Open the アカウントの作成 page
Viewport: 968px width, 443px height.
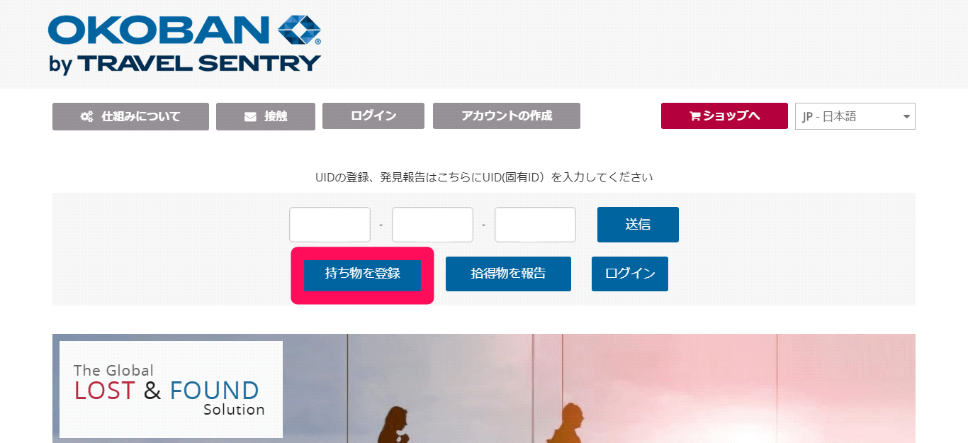point(507,116)
